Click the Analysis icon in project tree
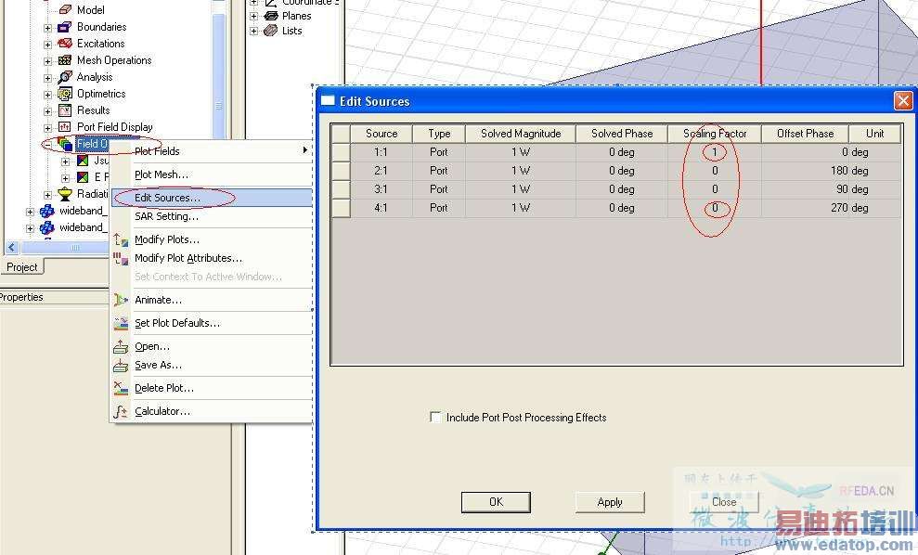918x555 pixels. pos(65,77)
